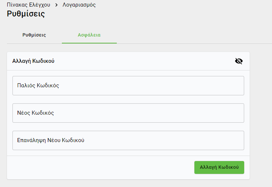Click the empty right end of new password field
This screenshot has height=187, width=272.
[x=227, y=113]
